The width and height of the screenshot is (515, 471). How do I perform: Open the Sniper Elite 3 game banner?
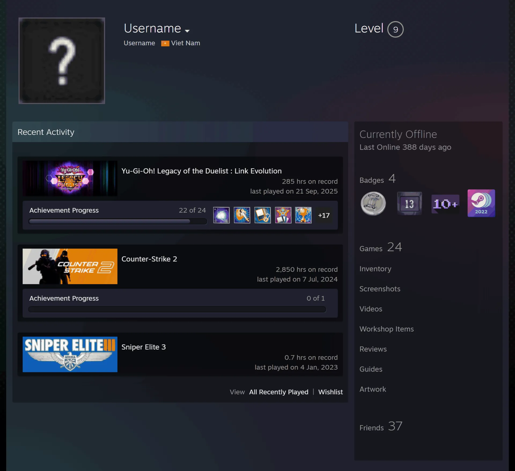pyautogui.click(x=70, y=354)
